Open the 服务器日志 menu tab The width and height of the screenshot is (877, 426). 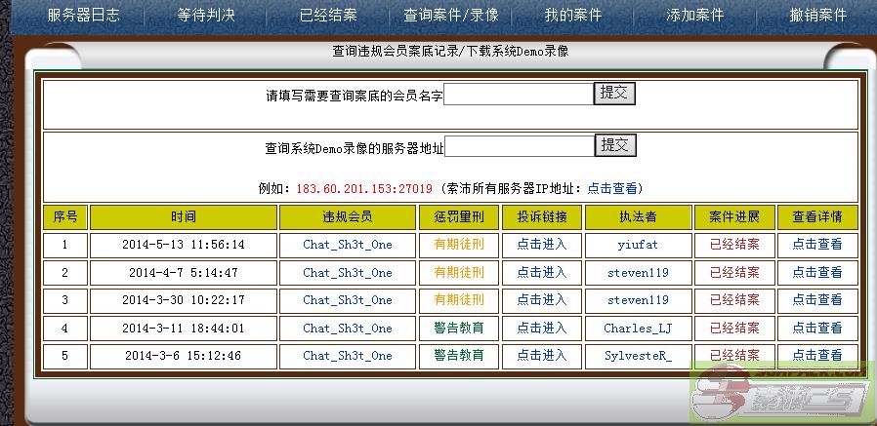point(83,16)
